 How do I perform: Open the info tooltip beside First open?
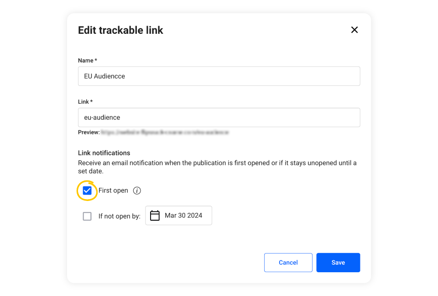(137, 190)
